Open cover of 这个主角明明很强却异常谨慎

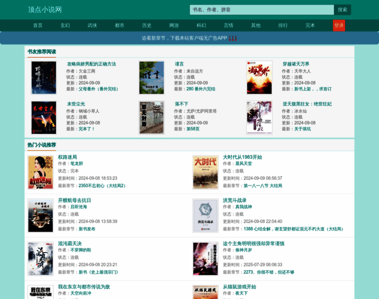pos(205,259)
